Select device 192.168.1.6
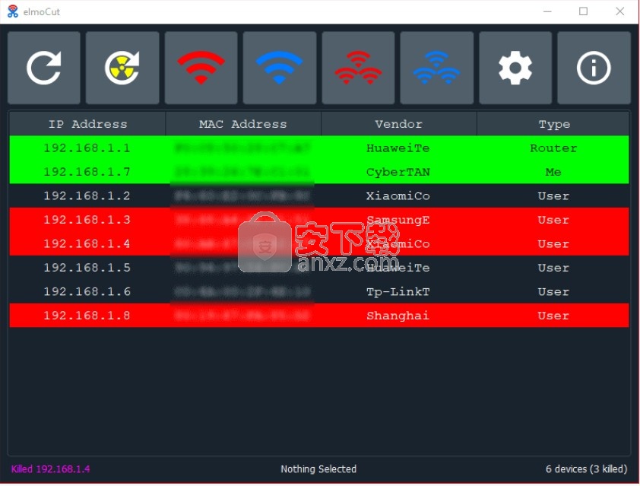This screenshot has width=640, height=486. 319,291
